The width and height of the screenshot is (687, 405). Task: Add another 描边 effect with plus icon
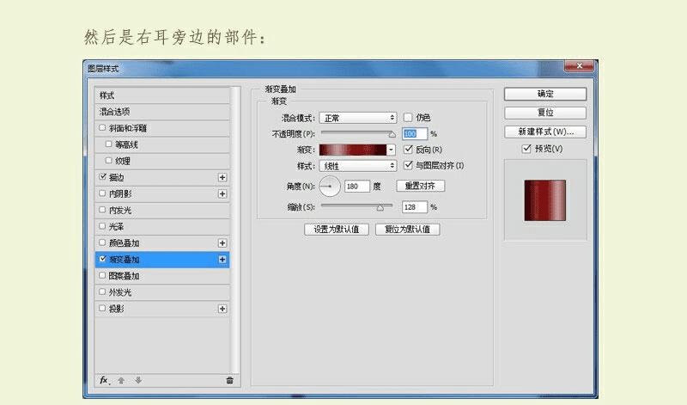[x=222, y=177]
